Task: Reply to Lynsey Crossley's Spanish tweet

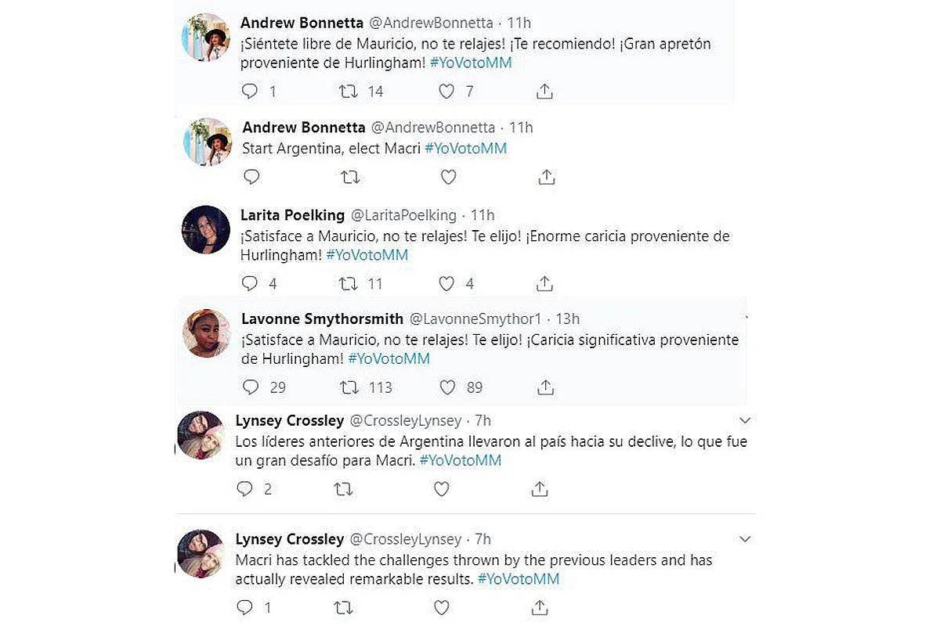Action: [x=245, y=489]
